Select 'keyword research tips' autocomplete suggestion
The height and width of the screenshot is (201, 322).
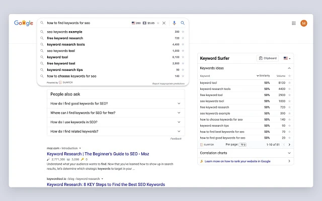pyautogui.click(x=64, y=70)
